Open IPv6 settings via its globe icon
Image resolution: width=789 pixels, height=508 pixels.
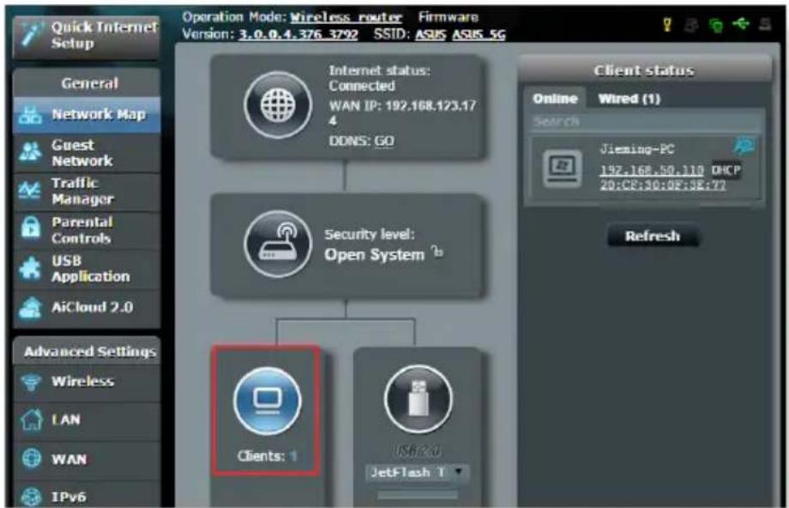point(31,497)
